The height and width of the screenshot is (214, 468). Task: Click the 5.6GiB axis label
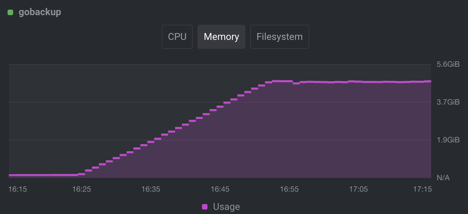point(449,64)
